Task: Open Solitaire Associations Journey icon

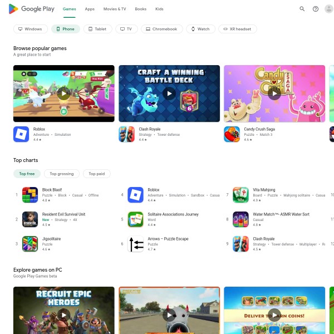Action: tap(135, 219)
